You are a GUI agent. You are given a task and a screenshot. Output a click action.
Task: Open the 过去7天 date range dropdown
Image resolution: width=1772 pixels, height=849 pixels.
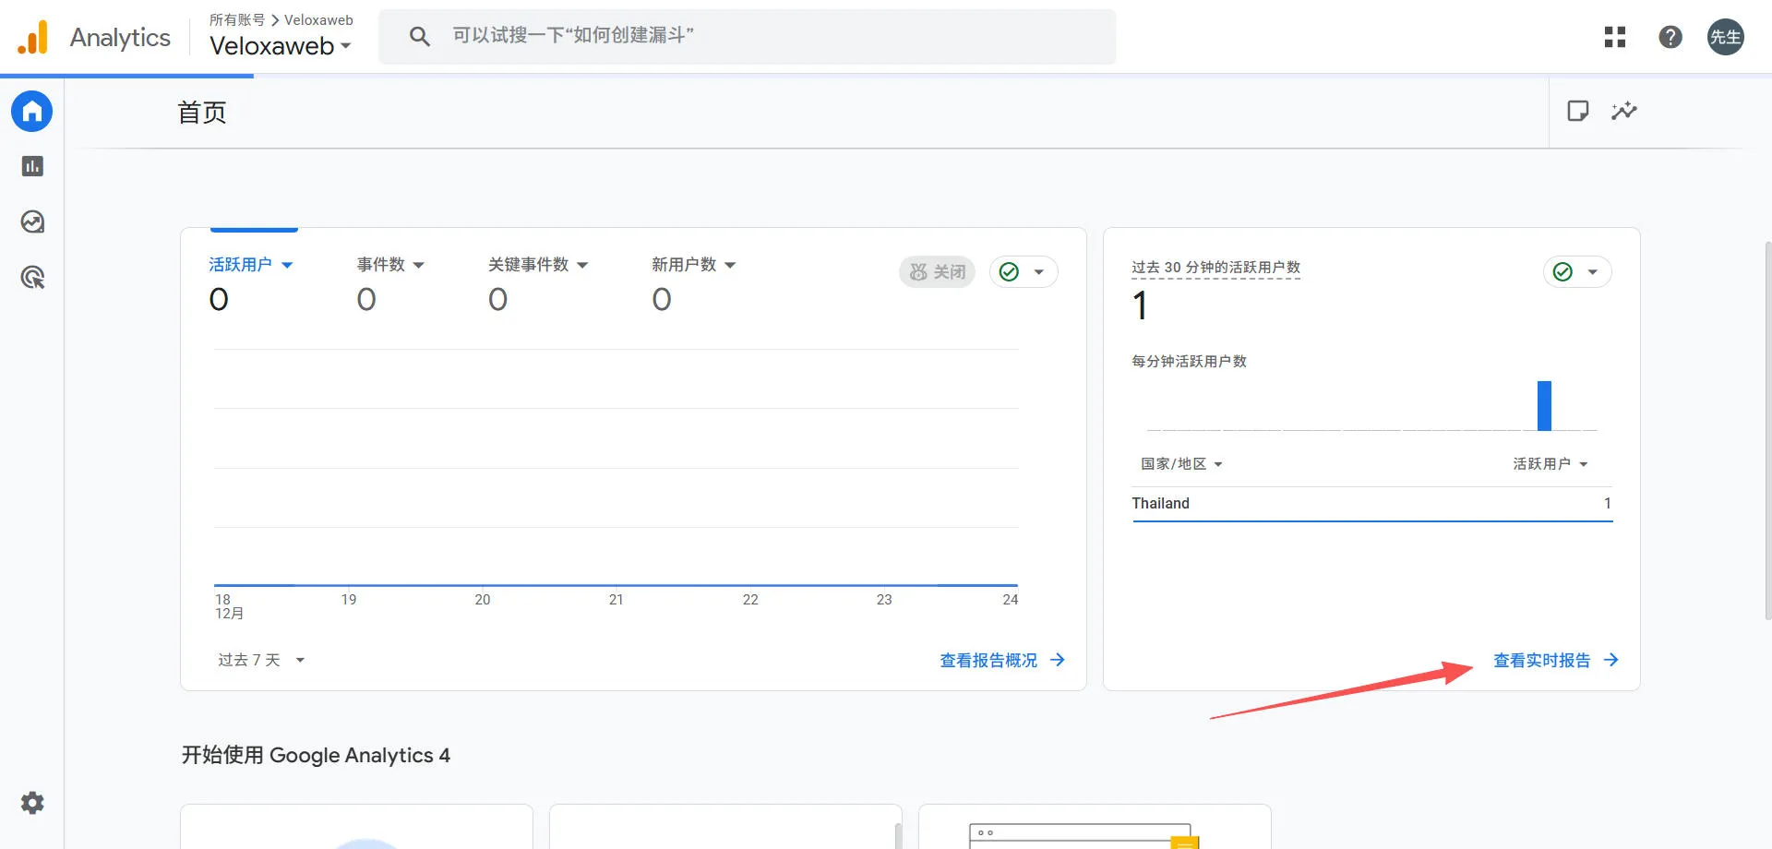coord(261,659)
